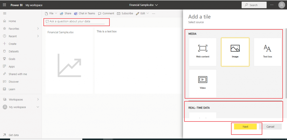Viewport: 287px width, 140px height.
Task: Click the Create plus icon
Action: [5, 44]
